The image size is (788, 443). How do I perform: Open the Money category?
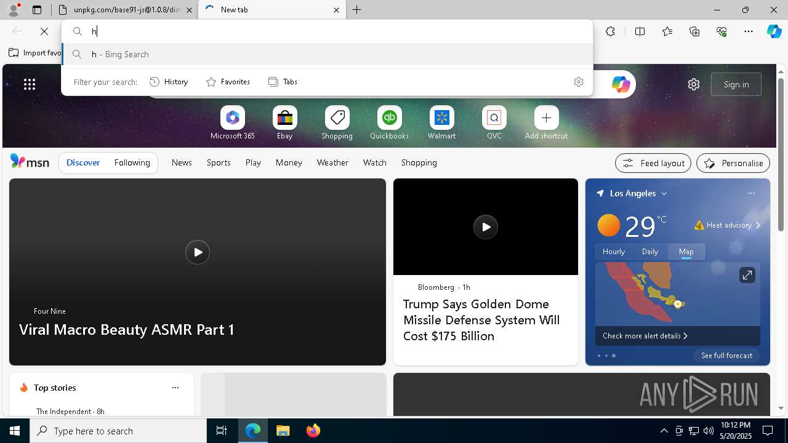coord(289,162)
